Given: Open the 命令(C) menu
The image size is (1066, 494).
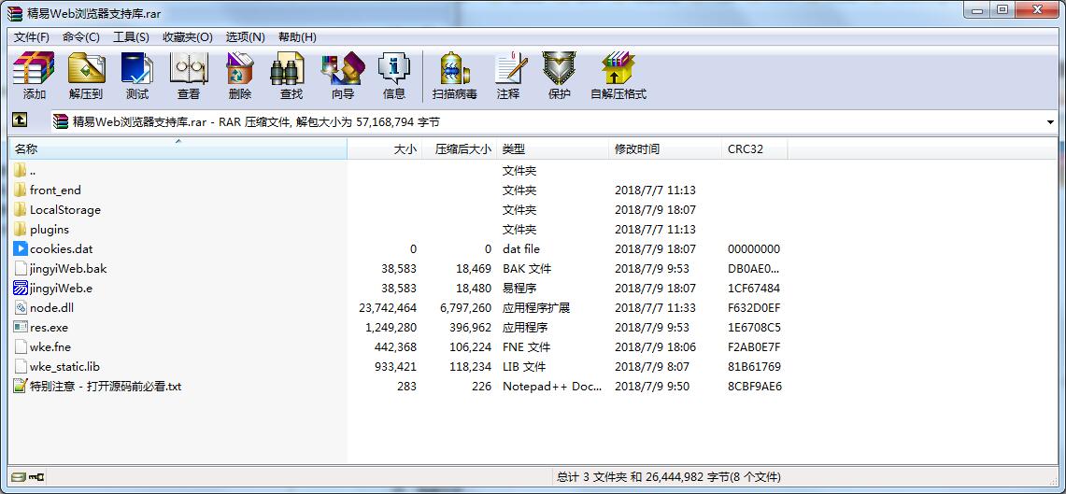Looking at the screenshot, I should pos(81,36).
